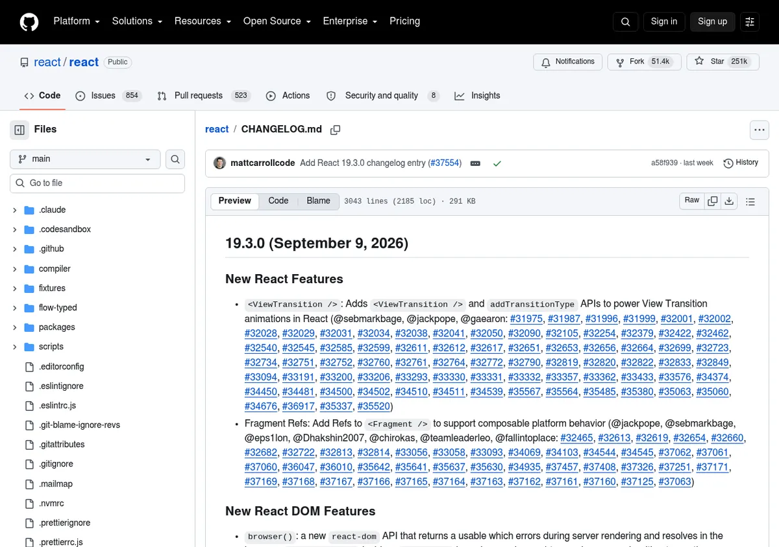Screen dimensions: 779x547
Task: Switch to Blame view of file
Action: pos(319,201)
